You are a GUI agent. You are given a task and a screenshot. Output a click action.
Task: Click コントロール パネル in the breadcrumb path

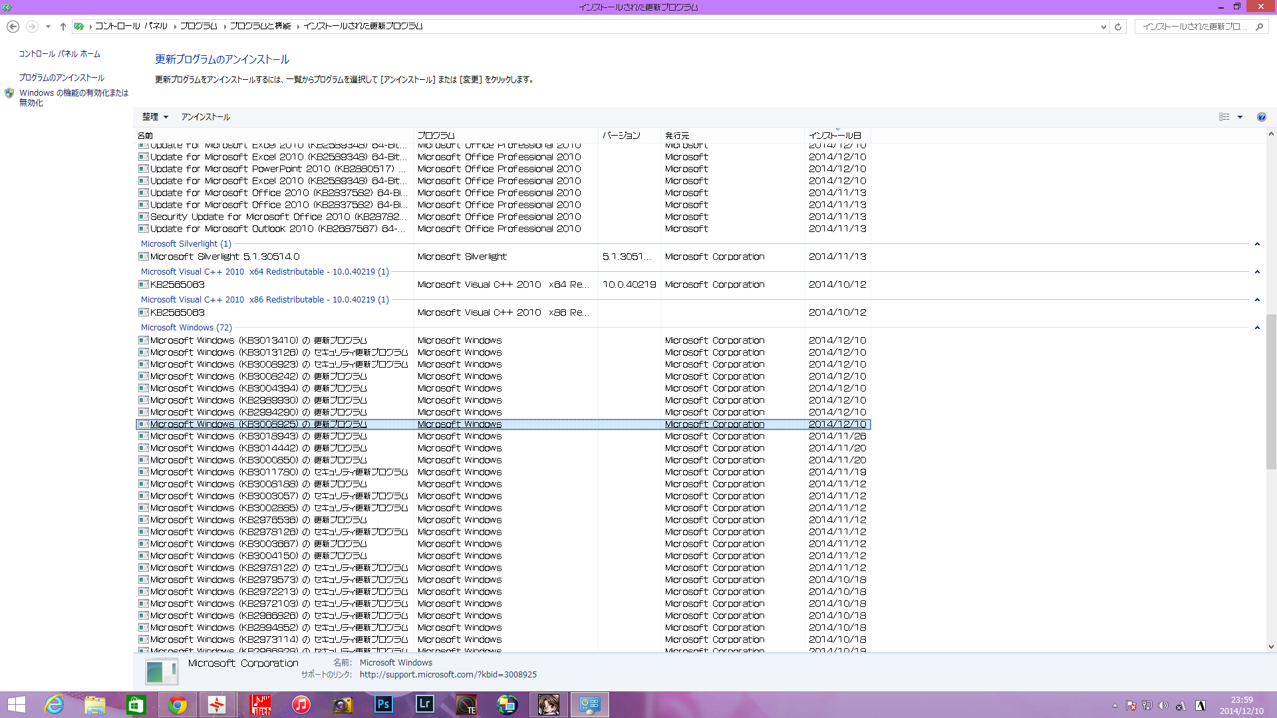pos(131,26)
